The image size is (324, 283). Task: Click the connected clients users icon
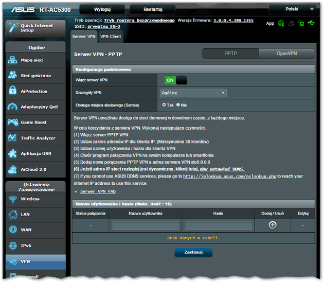pyautogui.click(x=292, y=23)
